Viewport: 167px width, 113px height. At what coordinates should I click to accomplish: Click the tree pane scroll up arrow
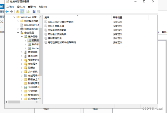point(40,17)
